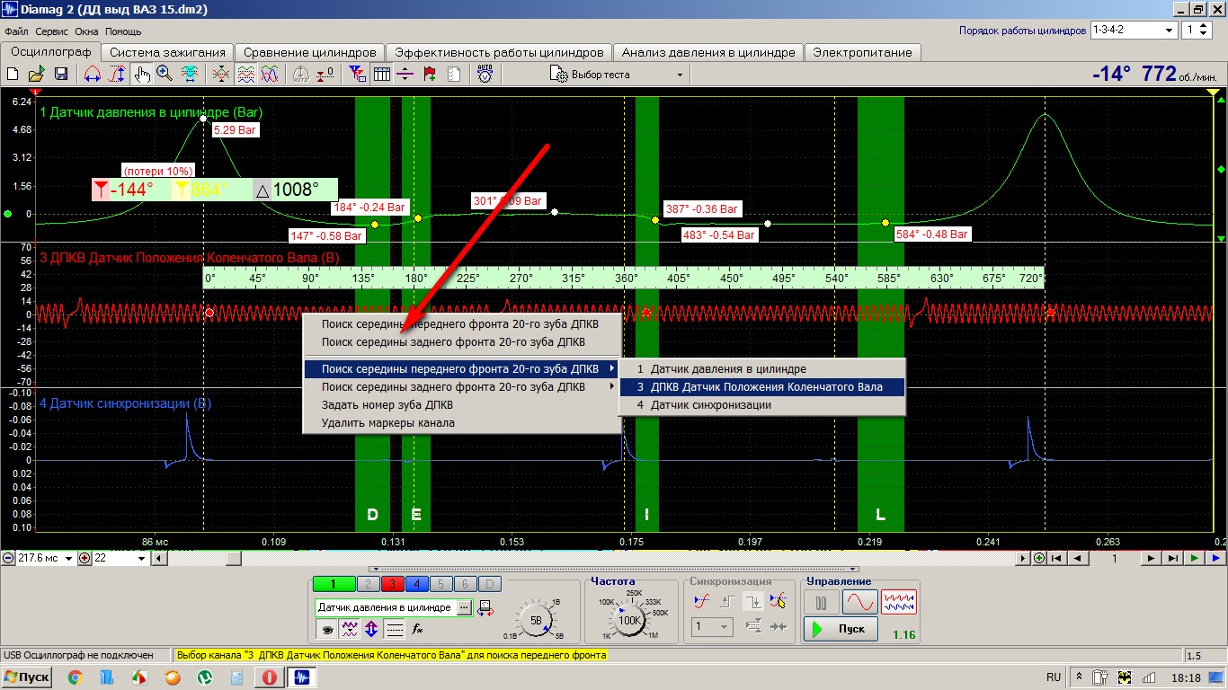Screen dimensions: 1228x690
Task: Adjust the voltage range 5В knob
Action: tap(536, 621)
